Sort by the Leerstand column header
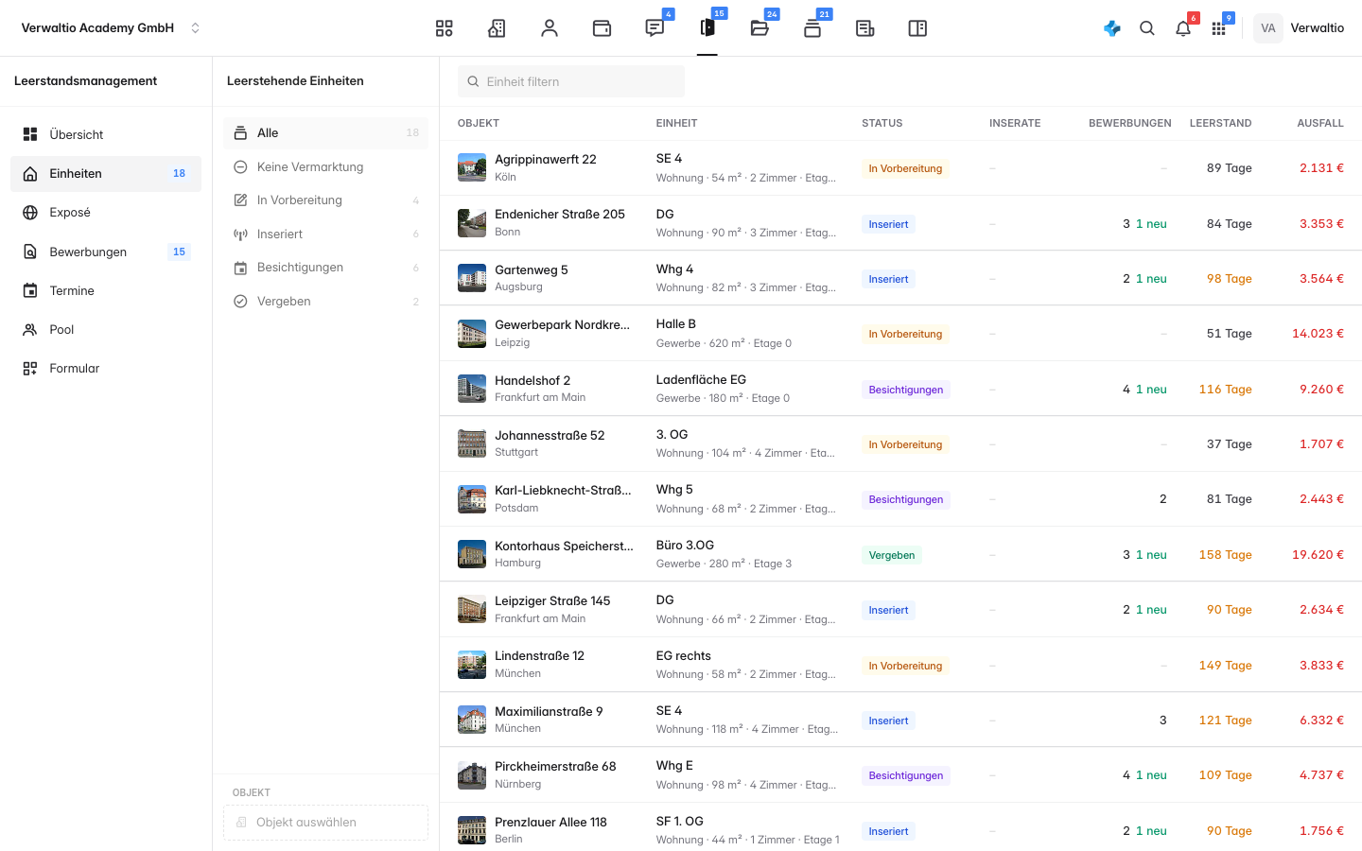Image resolution: width=1362 pixels, height=851 pixels. 1220,124
